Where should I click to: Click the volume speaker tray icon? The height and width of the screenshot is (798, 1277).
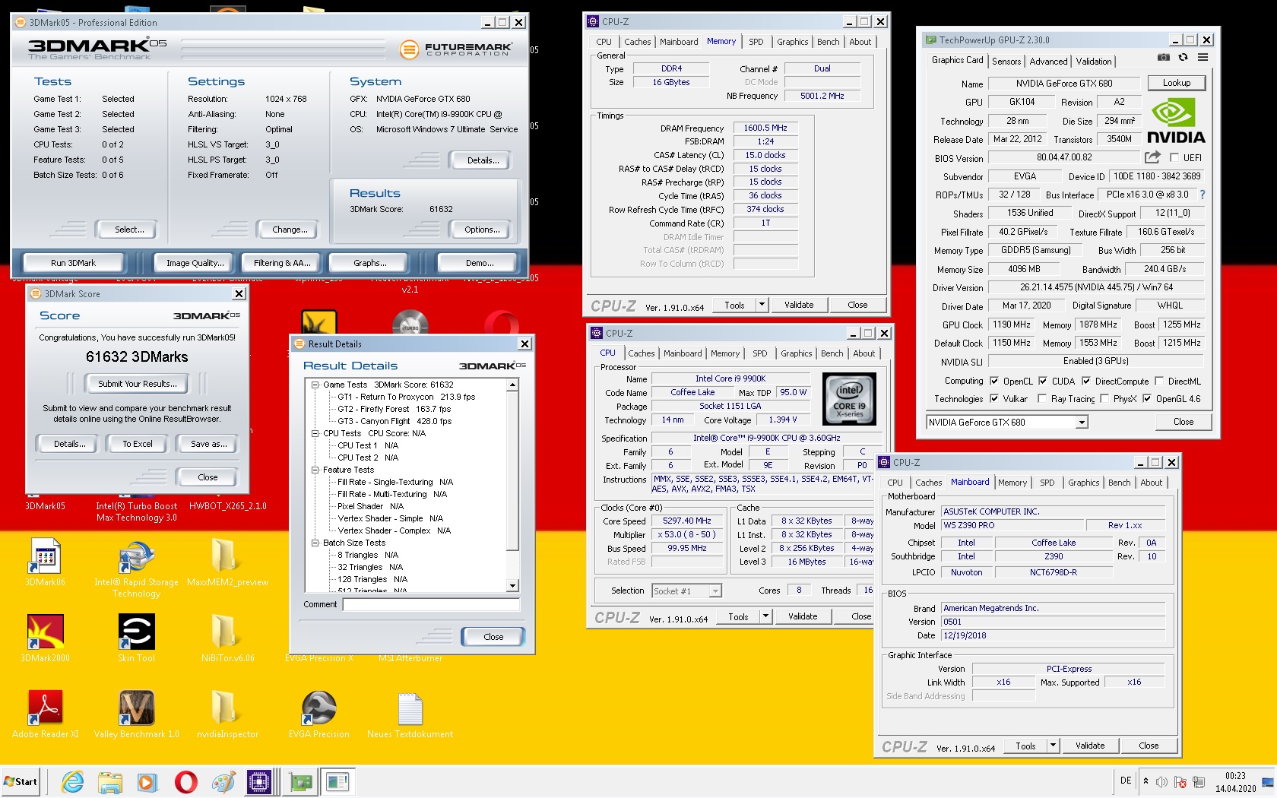[x=1161, y=781]
